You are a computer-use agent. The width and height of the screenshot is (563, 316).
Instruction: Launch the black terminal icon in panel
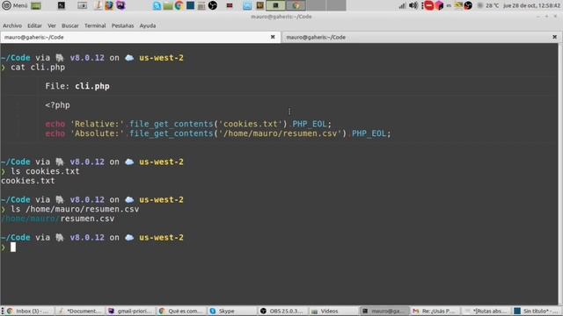[x=61, y=5]
